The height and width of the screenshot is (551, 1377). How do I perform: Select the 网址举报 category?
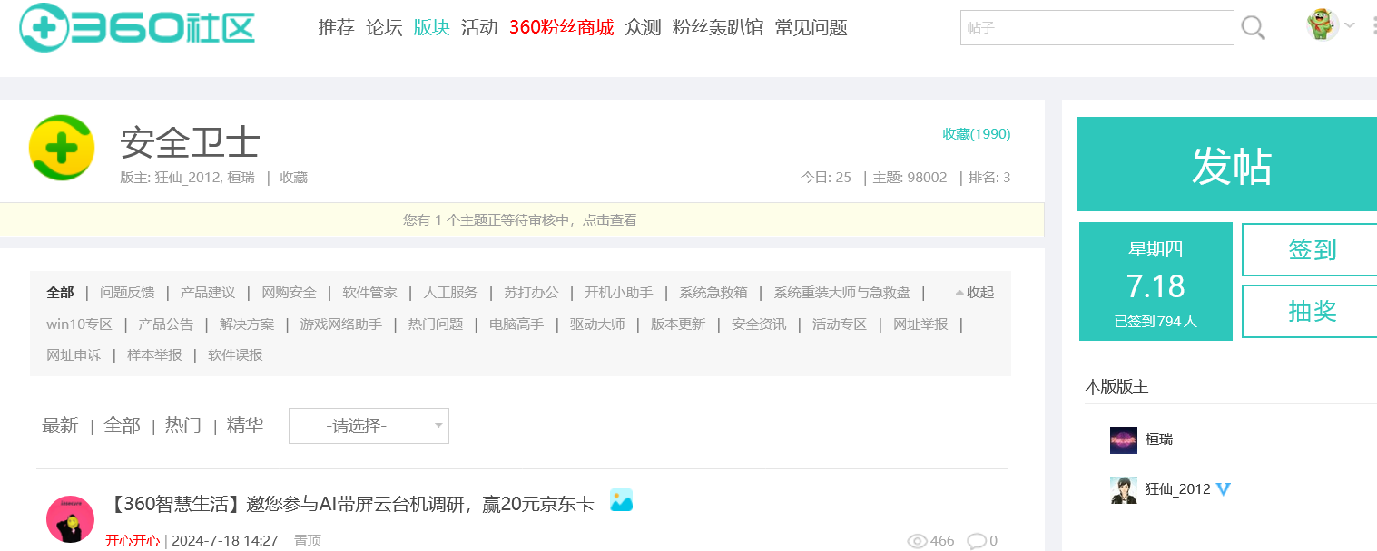point(920,324)
